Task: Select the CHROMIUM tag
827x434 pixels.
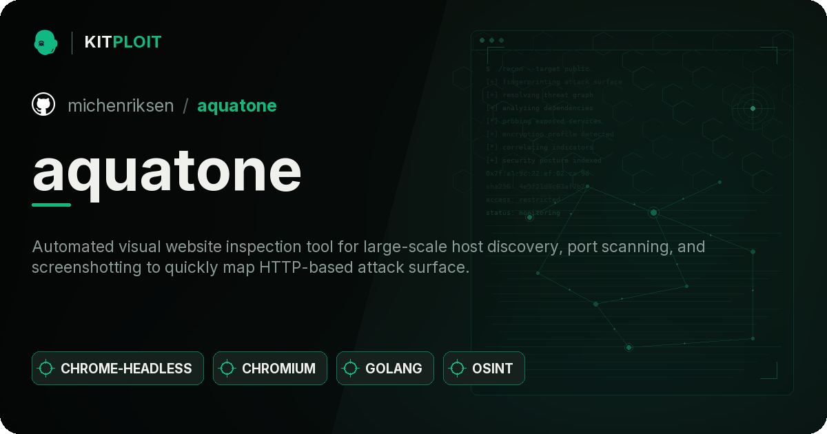Action: (270, 368)
